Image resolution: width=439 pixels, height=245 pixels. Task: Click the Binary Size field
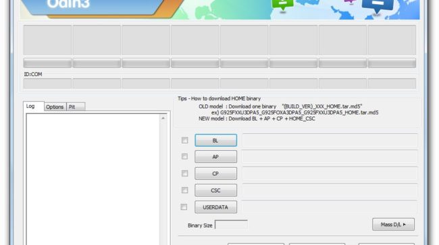231,225
